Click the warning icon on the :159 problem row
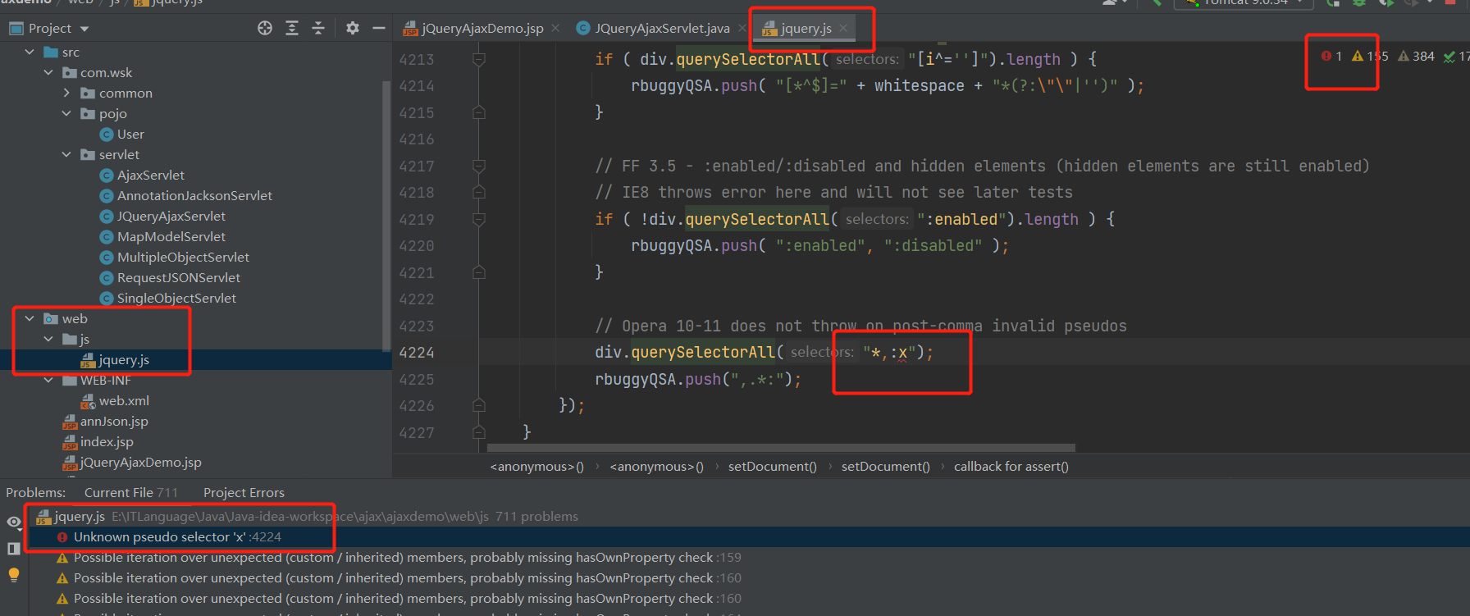Image resolution: width=1470 pixels, height=616 pixels. (62, 558)
